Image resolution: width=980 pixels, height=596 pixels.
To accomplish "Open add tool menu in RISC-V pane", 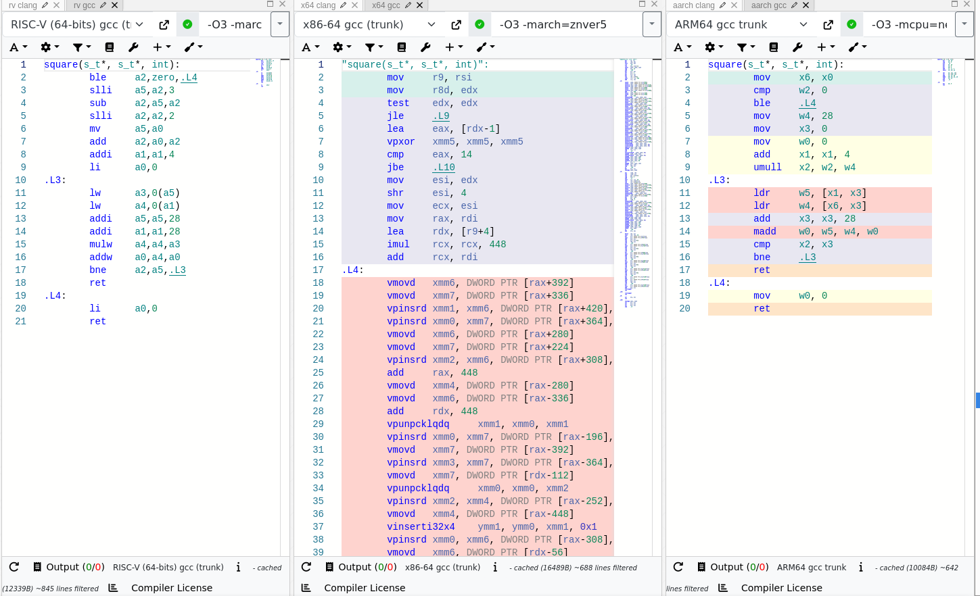I will (193, 47).
